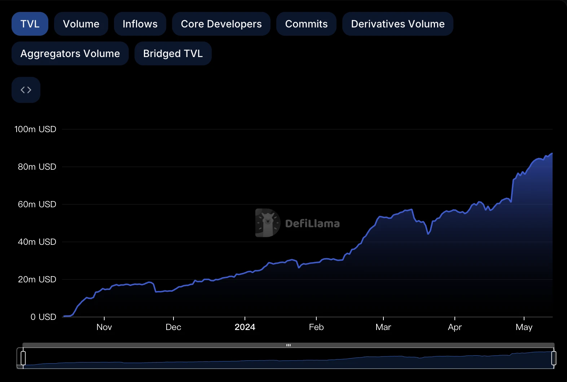Click the May tick label on x-axis
The height and width of the screenshot is (382, 567).
click(524, 327)
